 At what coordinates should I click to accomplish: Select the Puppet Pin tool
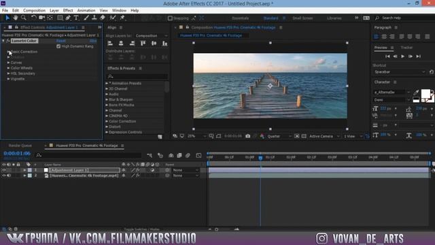pyautogui.click(x=122, y=18)
